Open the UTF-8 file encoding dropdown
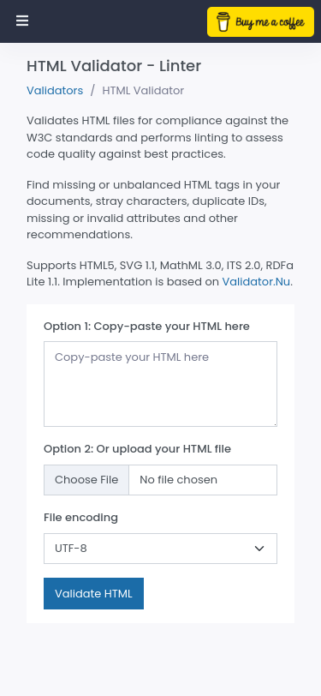321x696 pixels. [161, 549]
